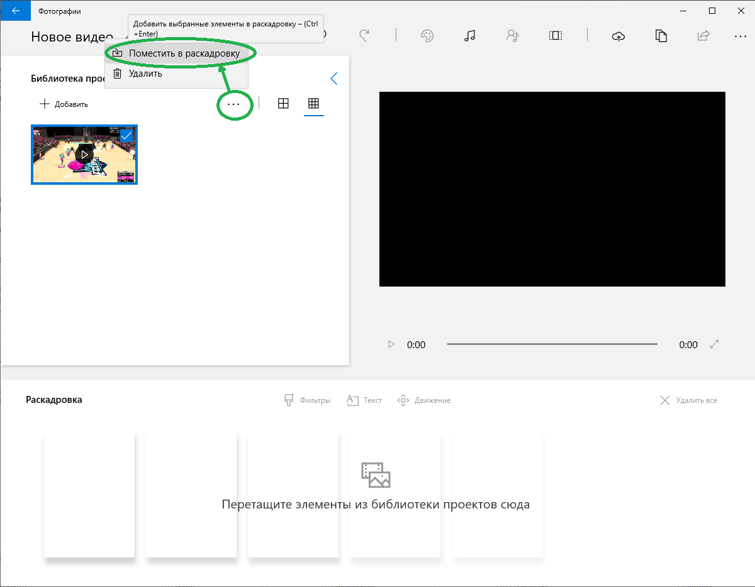Screen dimensions: 755x587
Task: Open the top-right three-dots menu
Action: 740,36
